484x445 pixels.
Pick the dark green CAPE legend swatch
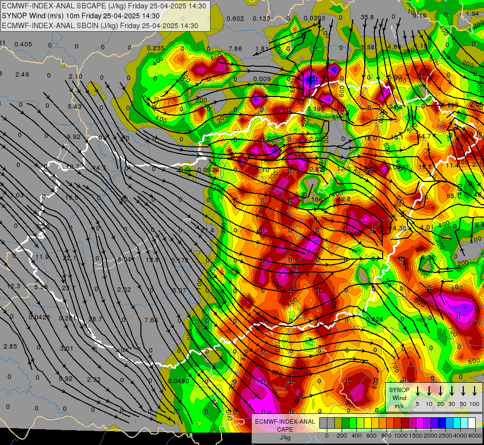click(346, 423)
